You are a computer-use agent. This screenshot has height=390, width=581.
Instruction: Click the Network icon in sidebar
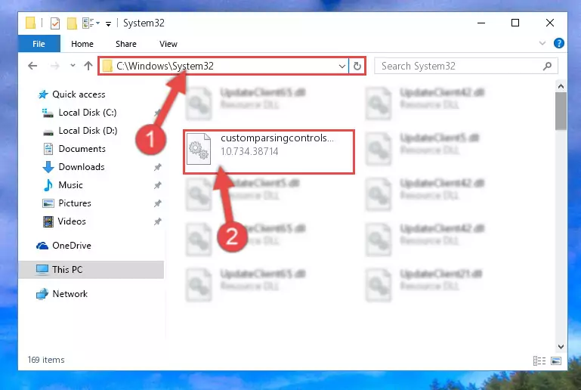(x=42, y=294)
